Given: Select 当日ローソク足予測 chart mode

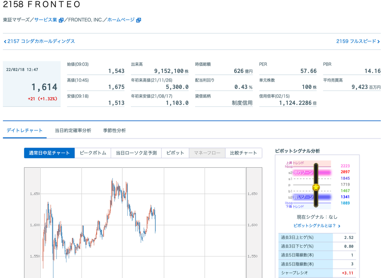Looking at the screenshot, I should click(x=136, y=153).
